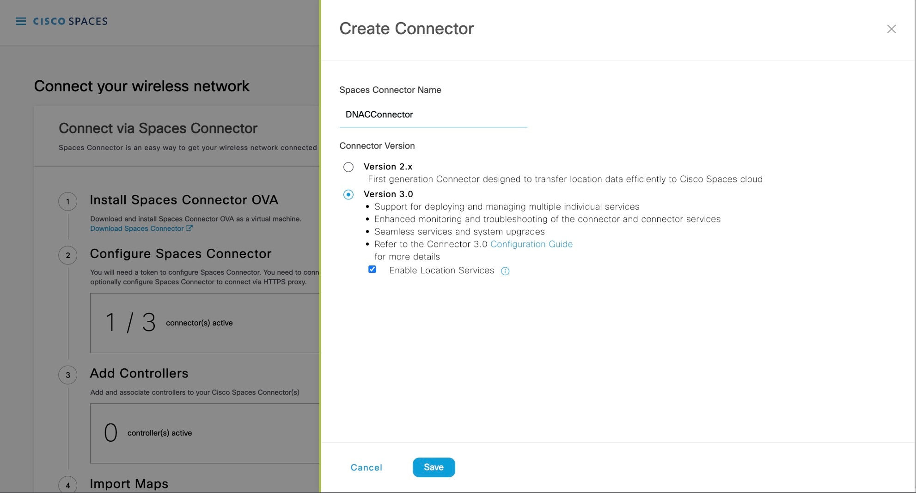Save the new connector
The height and width of the screenshot is (493, 916).
tap(434, 467)
